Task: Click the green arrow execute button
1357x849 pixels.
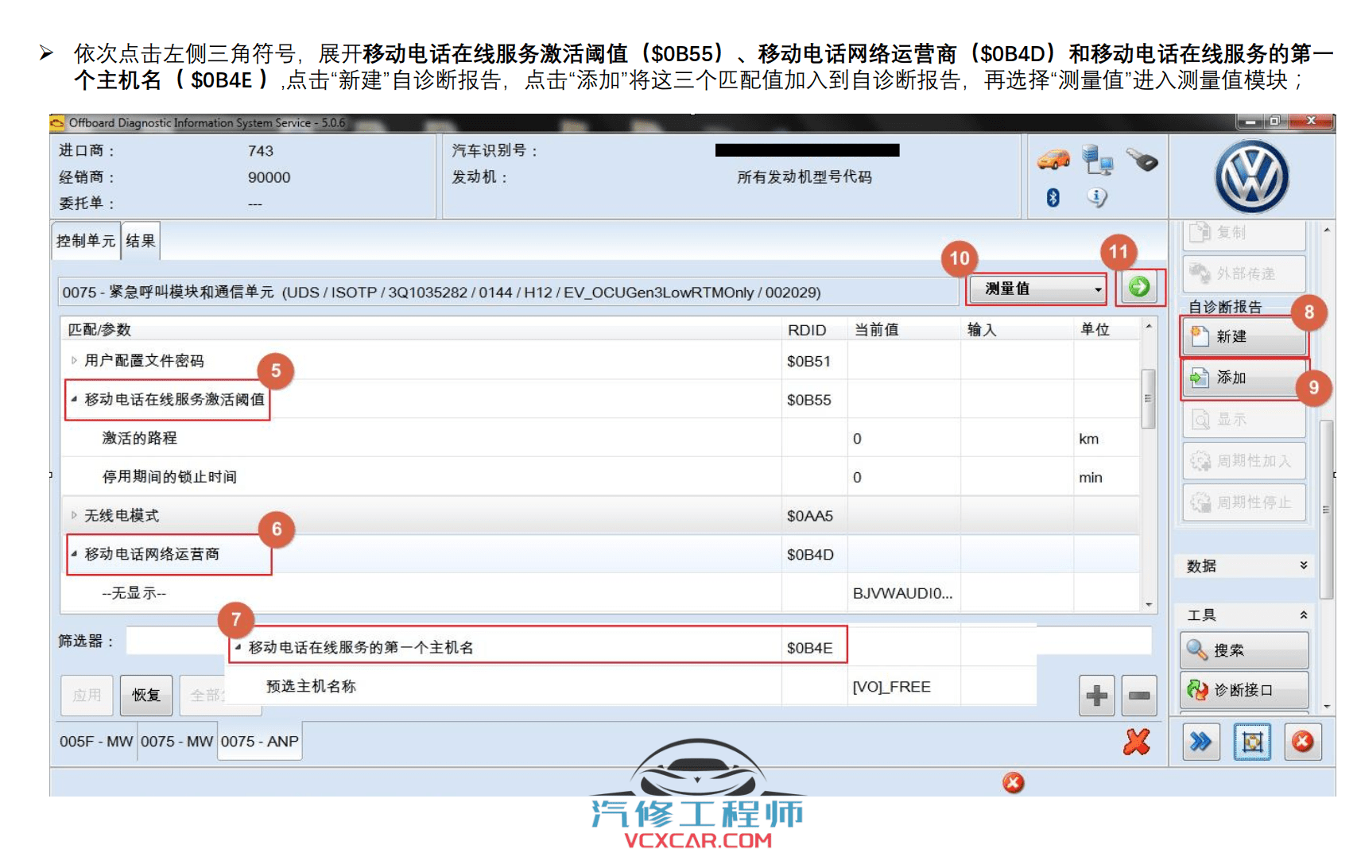Action: (1139, 288)
